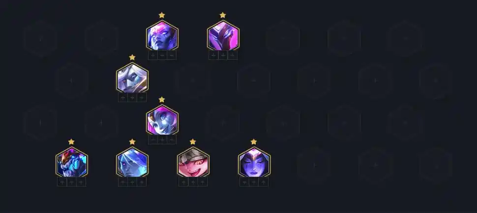The image size is (477, 213).
Task: Select the purple woman with closed eyes
Action: 254,162
